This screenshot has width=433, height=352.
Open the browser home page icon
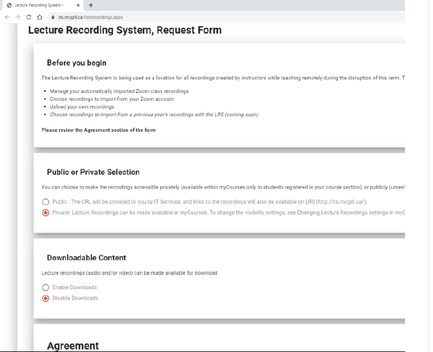[x=40, y=17]
